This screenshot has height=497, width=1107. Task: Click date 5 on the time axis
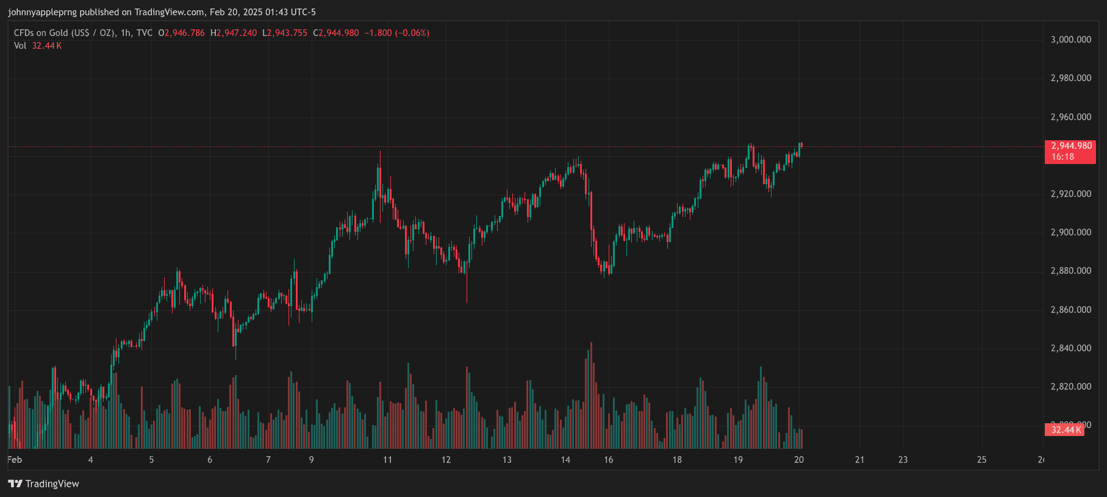point(151,460)
